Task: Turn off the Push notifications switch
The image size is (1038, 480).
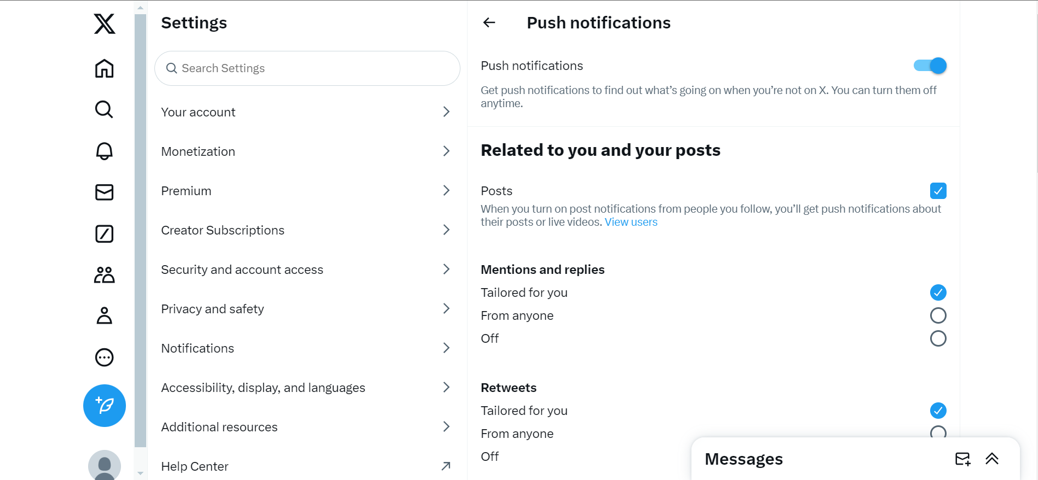Action: click(x=930, y=66)
